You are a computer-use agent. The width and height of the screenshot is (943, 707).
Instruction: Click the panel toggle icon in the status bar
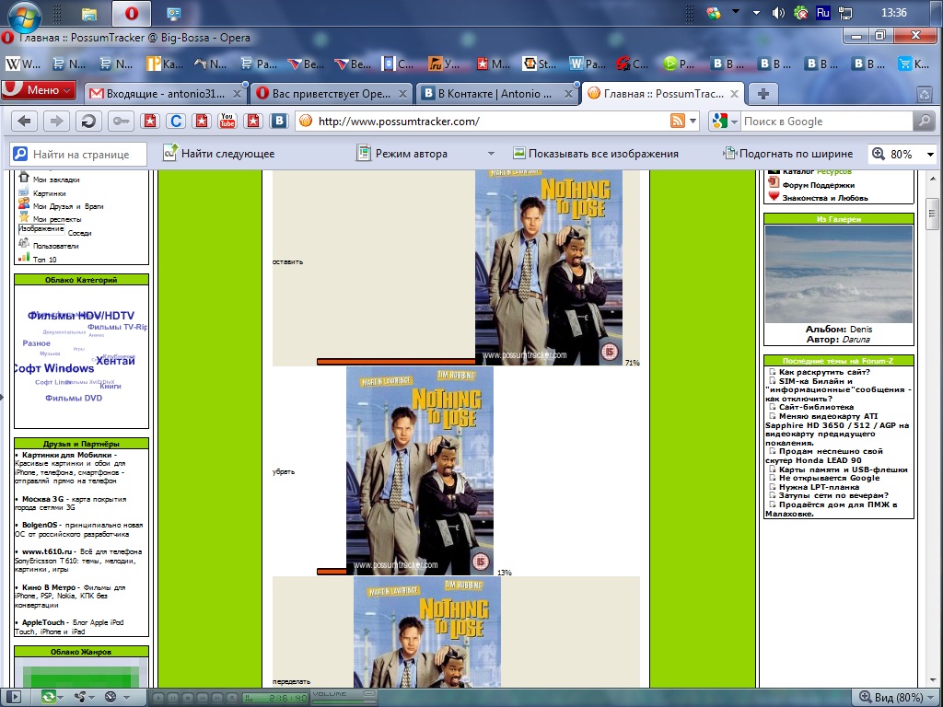point(13,698)
